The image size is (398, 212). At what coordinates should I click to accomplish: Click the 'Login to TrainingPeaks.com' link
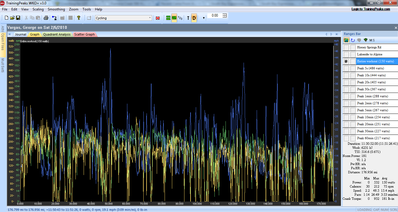371,9
